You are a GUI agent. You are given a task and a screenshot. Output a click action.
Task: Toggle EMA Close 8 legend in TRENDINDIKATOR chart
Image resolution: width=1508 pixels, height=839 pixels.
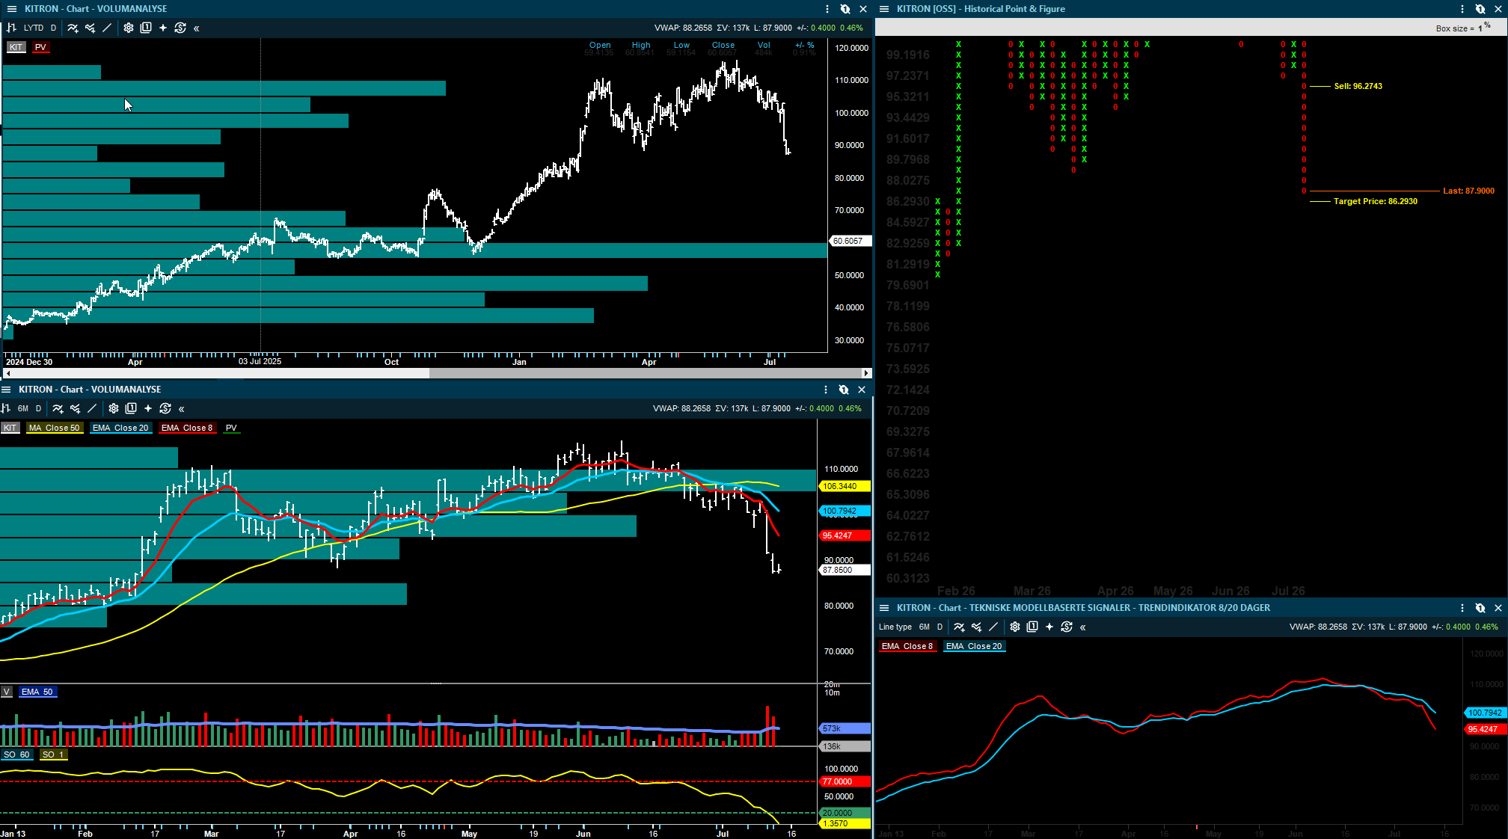click(907, 646)
